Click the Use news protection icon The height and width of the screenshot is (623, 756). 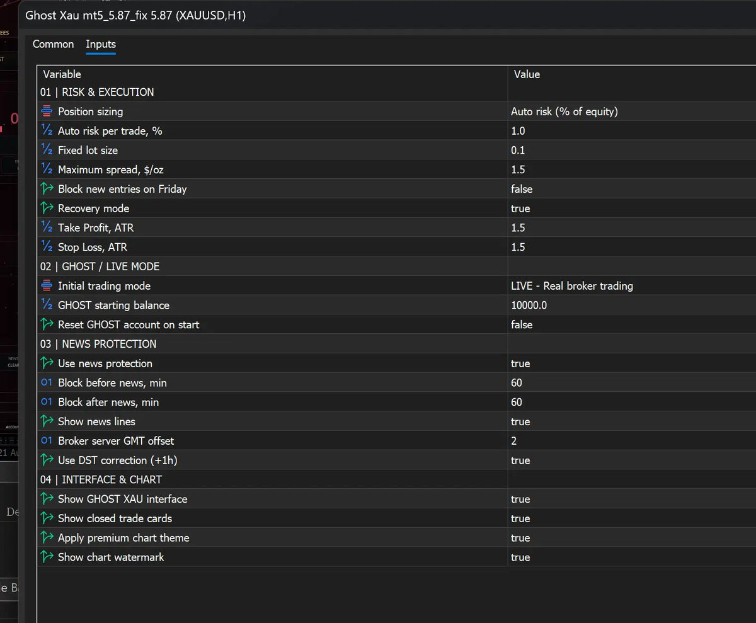47,363
